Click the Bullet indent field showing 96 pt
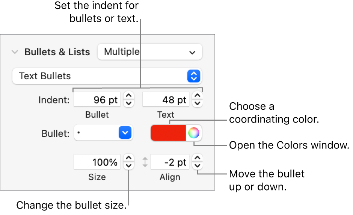This screenshot has height=215, width=353. (x=97, y=100)
